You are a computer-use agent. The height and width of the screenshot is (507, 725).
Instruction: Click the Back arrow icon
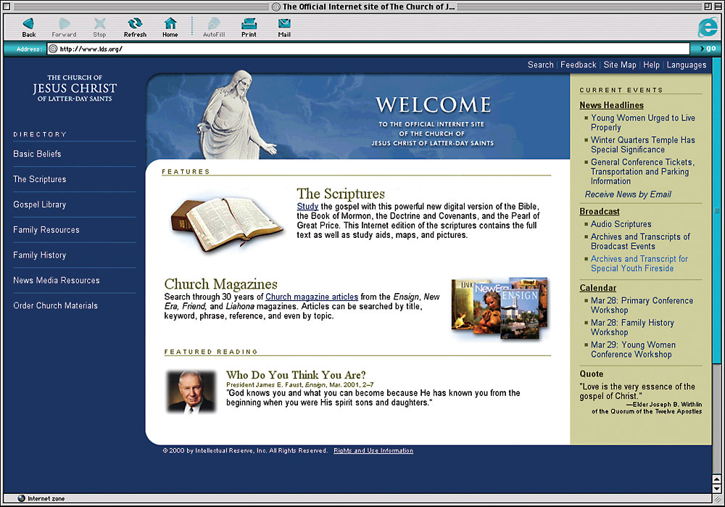pos(28,24)
